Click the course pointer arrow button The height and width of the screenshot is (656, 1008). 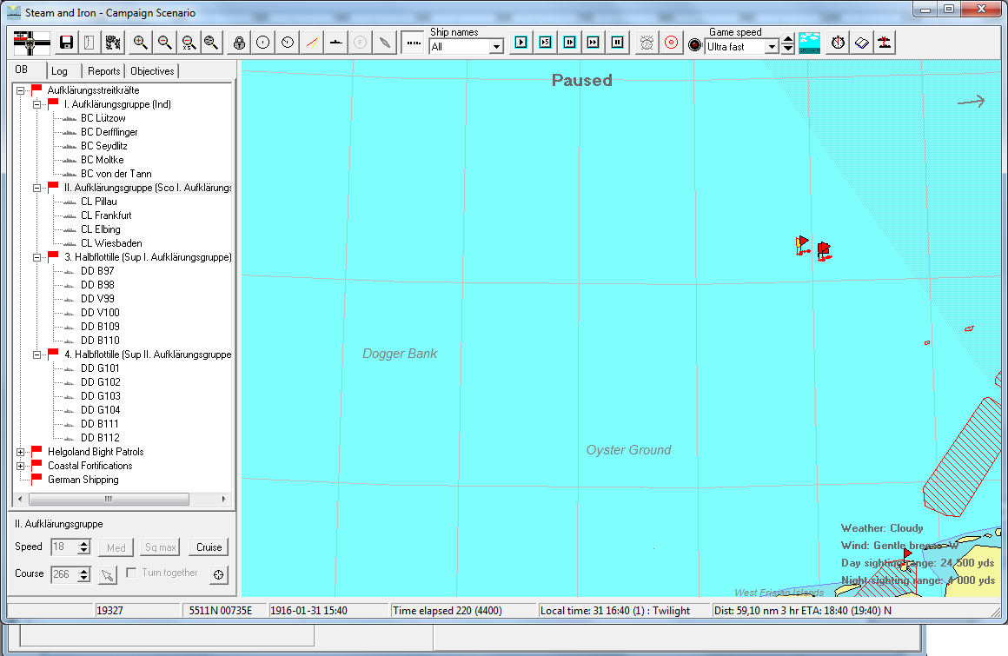click(x=108, y=575)
